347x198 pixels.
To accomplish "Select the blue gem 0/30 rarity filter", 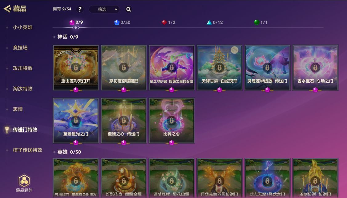I will pos(122,22).
